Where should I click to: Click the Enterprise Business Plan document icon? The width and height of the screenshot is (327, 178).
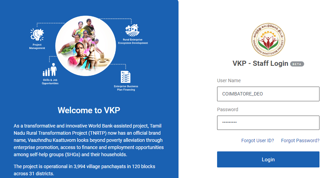point(125,77)
